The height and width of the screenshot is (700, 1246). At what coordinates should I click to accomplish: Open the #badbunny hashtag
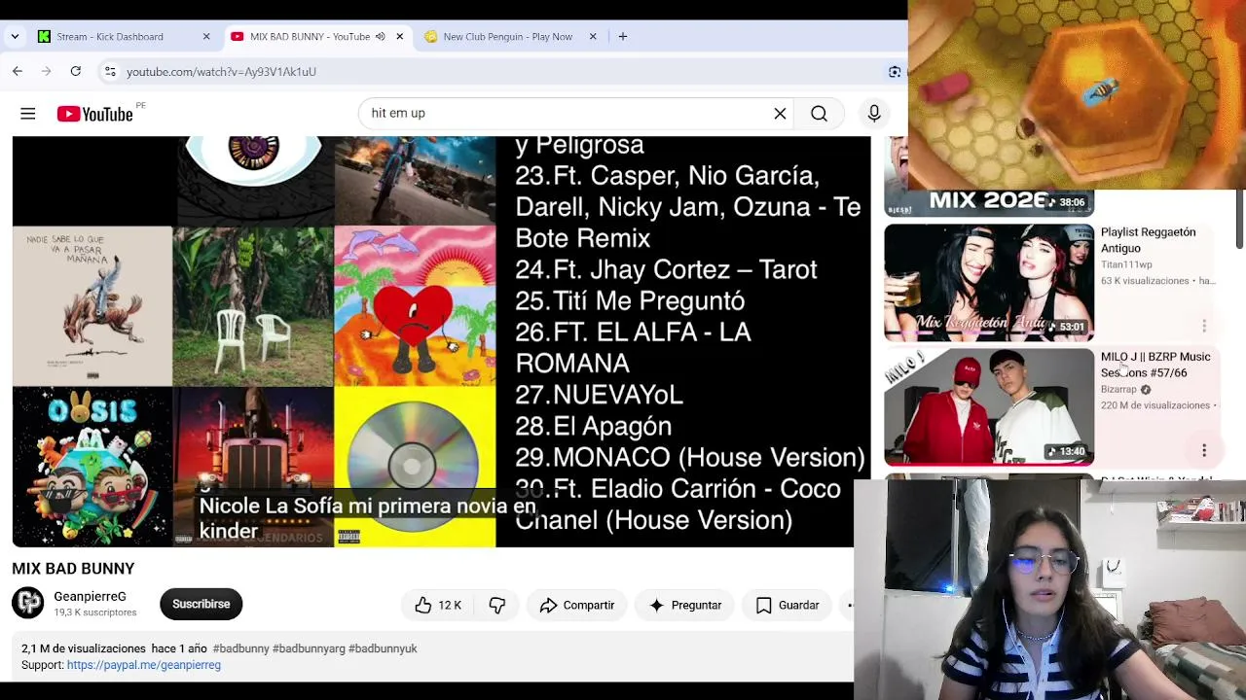coord(240,648)
